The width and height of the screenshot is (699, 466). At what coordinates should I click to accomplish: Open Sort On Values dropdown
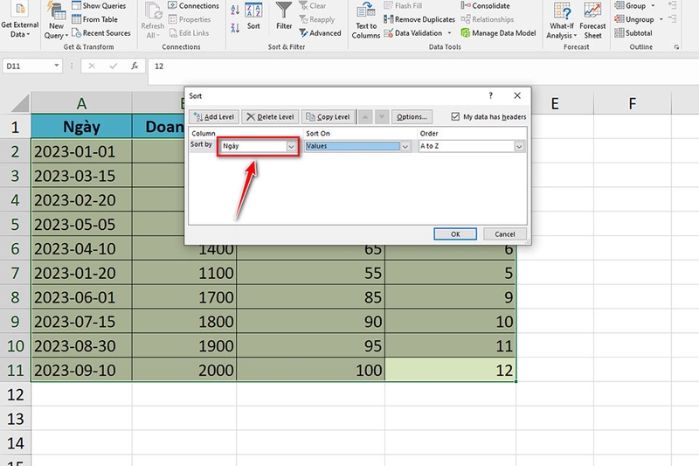pyautogui.click(x=405, y=146)
